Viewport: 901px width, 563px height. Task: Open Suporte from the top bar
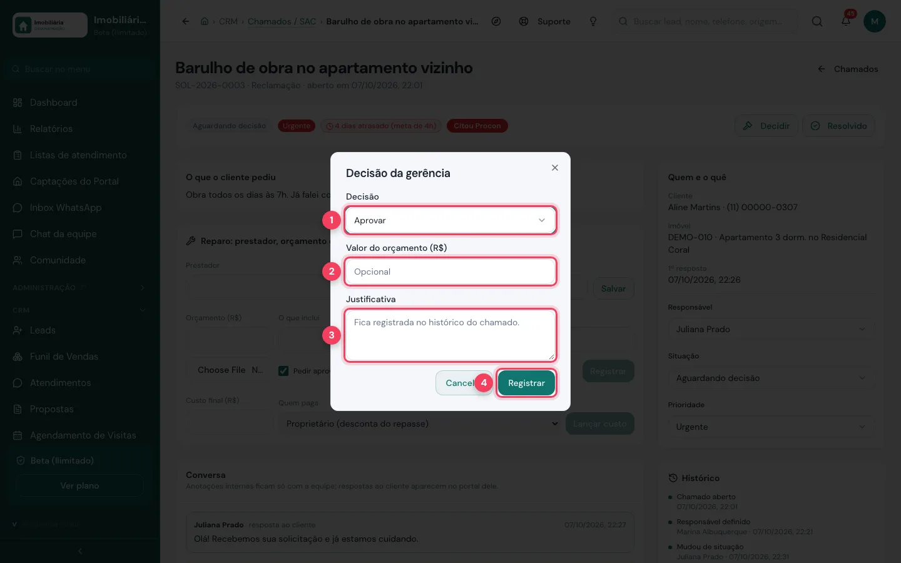pyautogui.click(x=545, y=21)
